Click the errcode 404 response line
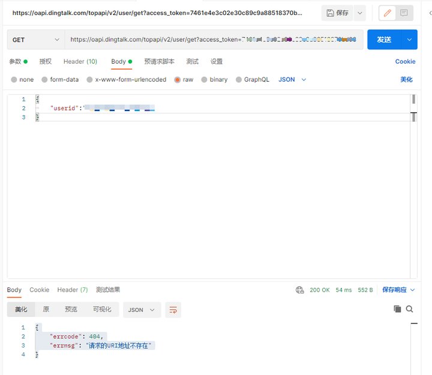 pyautogui.click(x=76, y=337)
